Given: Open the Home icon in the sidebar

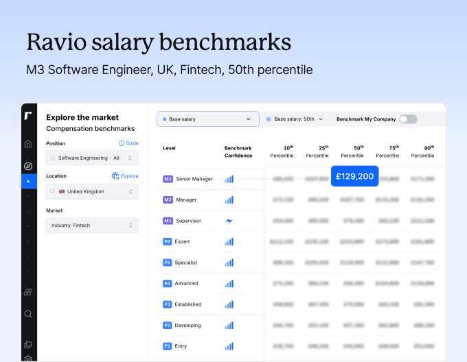Looking at the screenshot, I should tap(28, 144).
